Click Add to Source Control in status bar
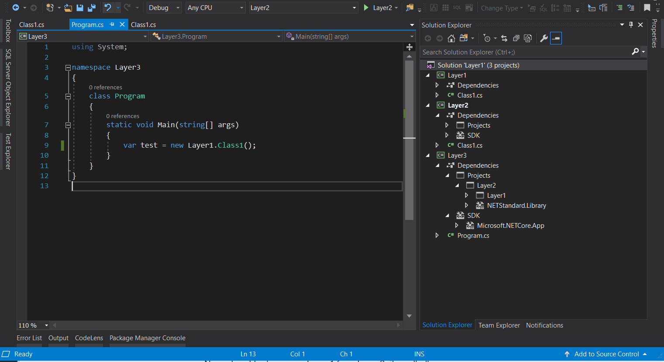Image resolution: width=664 pixels, height=362 pixels. click(x=606, y=354)
